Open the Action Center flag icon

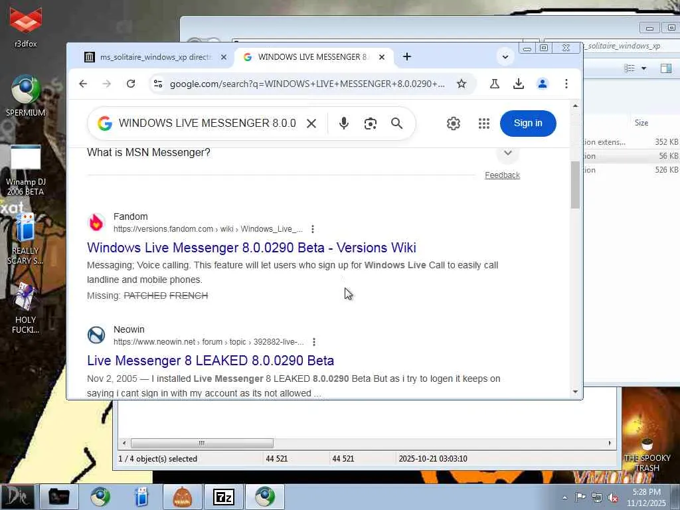click(x=580, y=497)
